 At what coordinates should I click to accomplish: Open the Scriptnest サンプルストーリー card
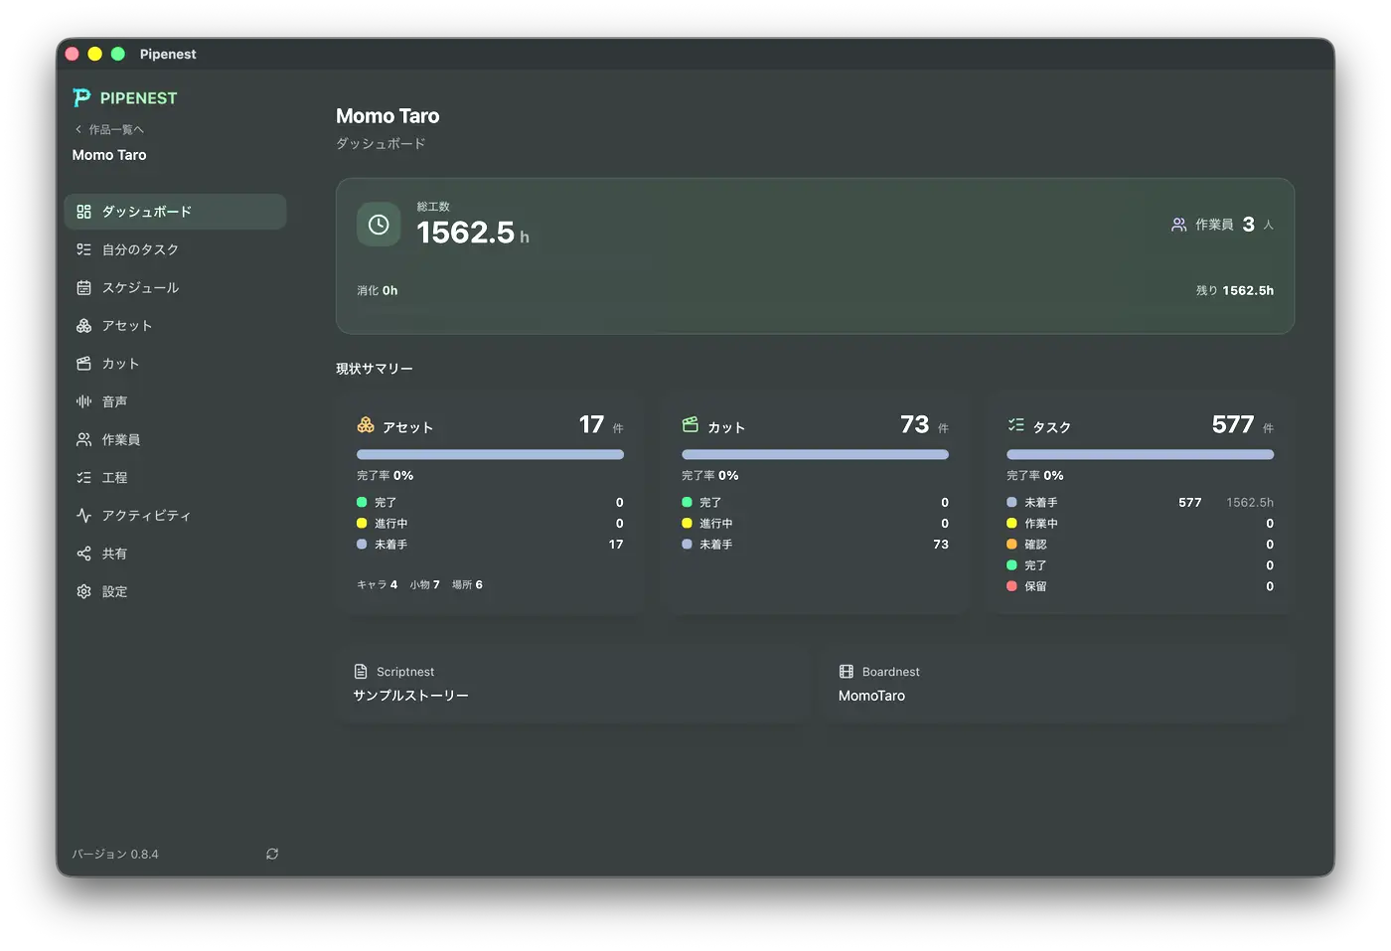pos(573,684)
